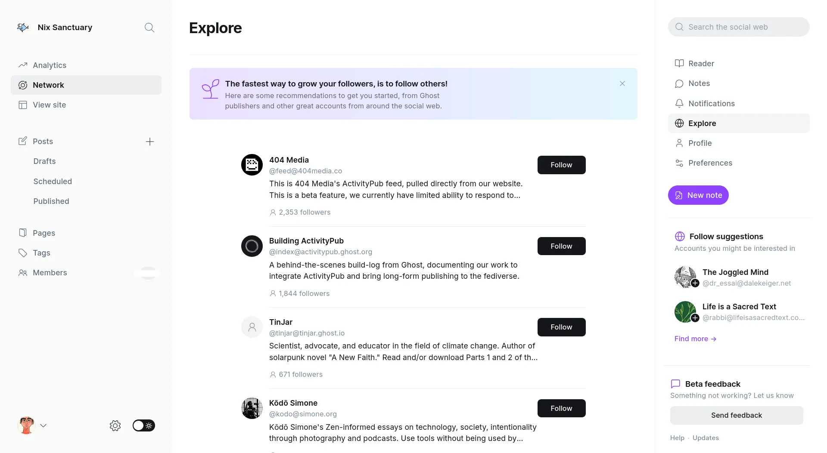Open the sidebar search magnifier icon
Image resolution: width=827 pixels, height=453 pixels.
149,28
